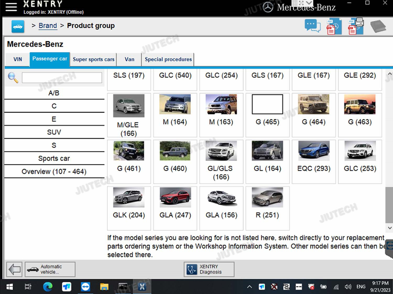Click the Automatic vehicle determination button
393x294 pixels.
[50, 269]
